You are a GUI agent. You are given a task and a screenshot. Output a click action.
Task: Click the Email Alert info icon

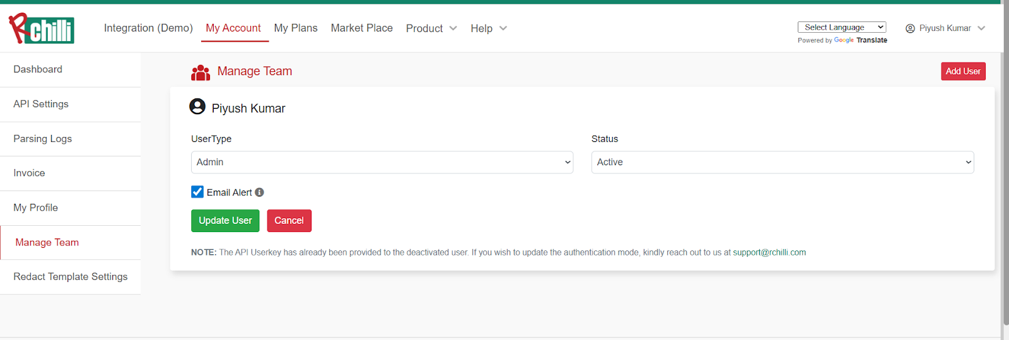(259, 192)
